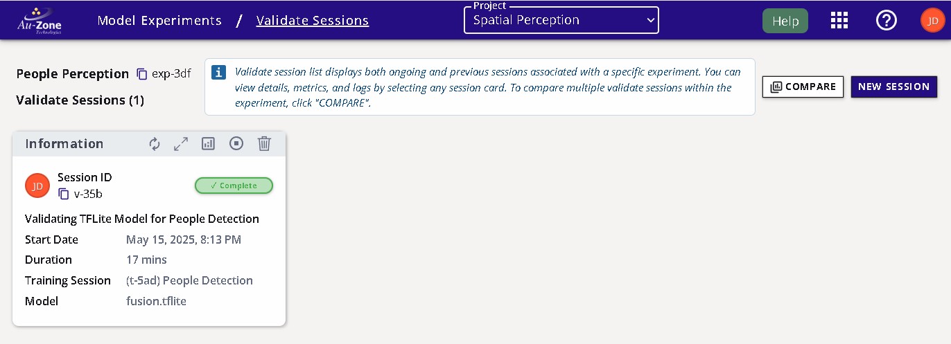Stop the validate session
This screenshot has height=344, width=951.
(x=236, y=144)
